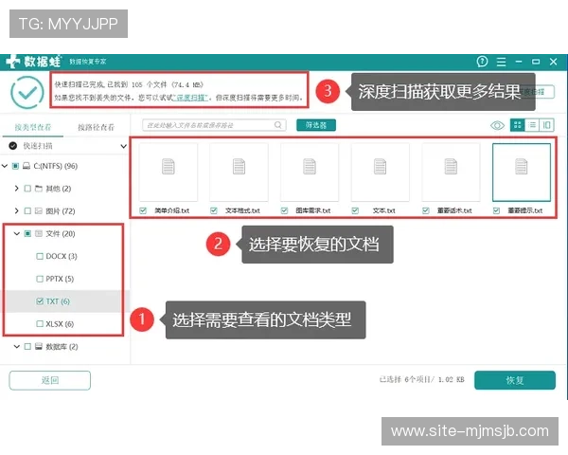The width and height of the screenshot is (568, 455).
Task: Select the XLSX (6) row label
Action: (60, 323)
